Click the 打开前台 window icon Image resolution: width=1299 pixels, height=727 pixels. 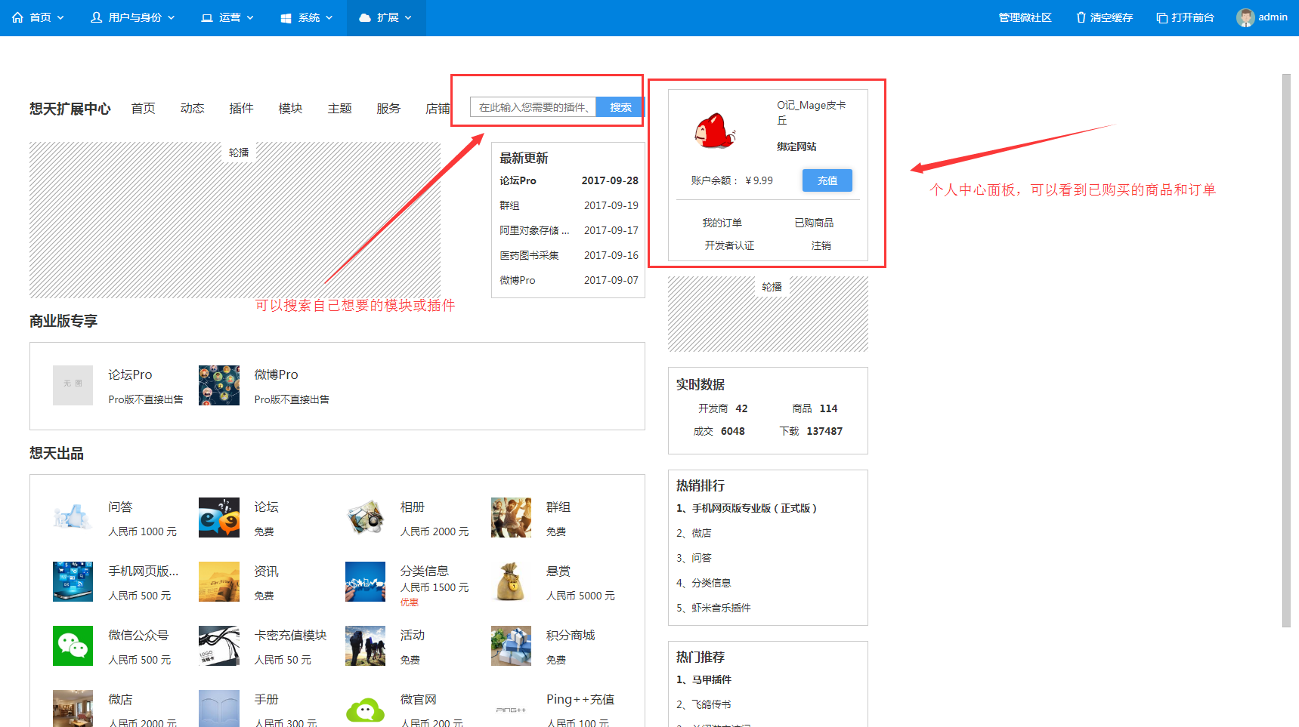tap(1162, 17)
